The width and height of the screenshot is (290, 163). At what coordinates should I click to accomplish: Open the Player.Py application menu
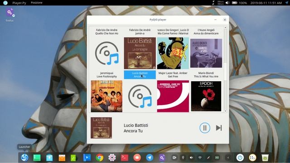(19, 3)
